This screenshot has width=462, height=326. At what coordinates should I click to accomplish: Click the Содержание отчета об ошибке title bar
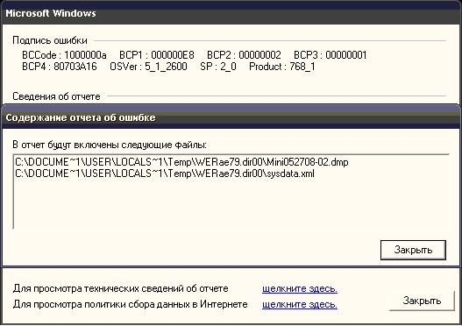point(231,117)
